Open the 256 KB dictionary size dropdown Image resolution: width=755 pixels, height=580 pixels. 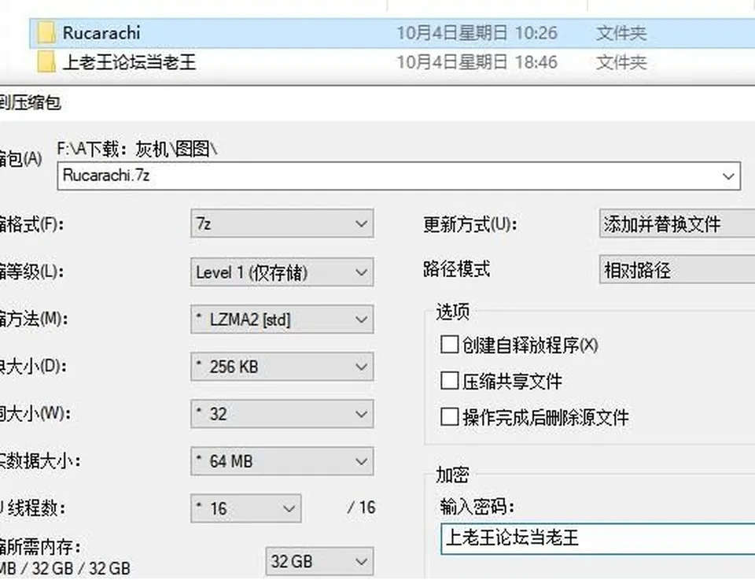[282, 367]
